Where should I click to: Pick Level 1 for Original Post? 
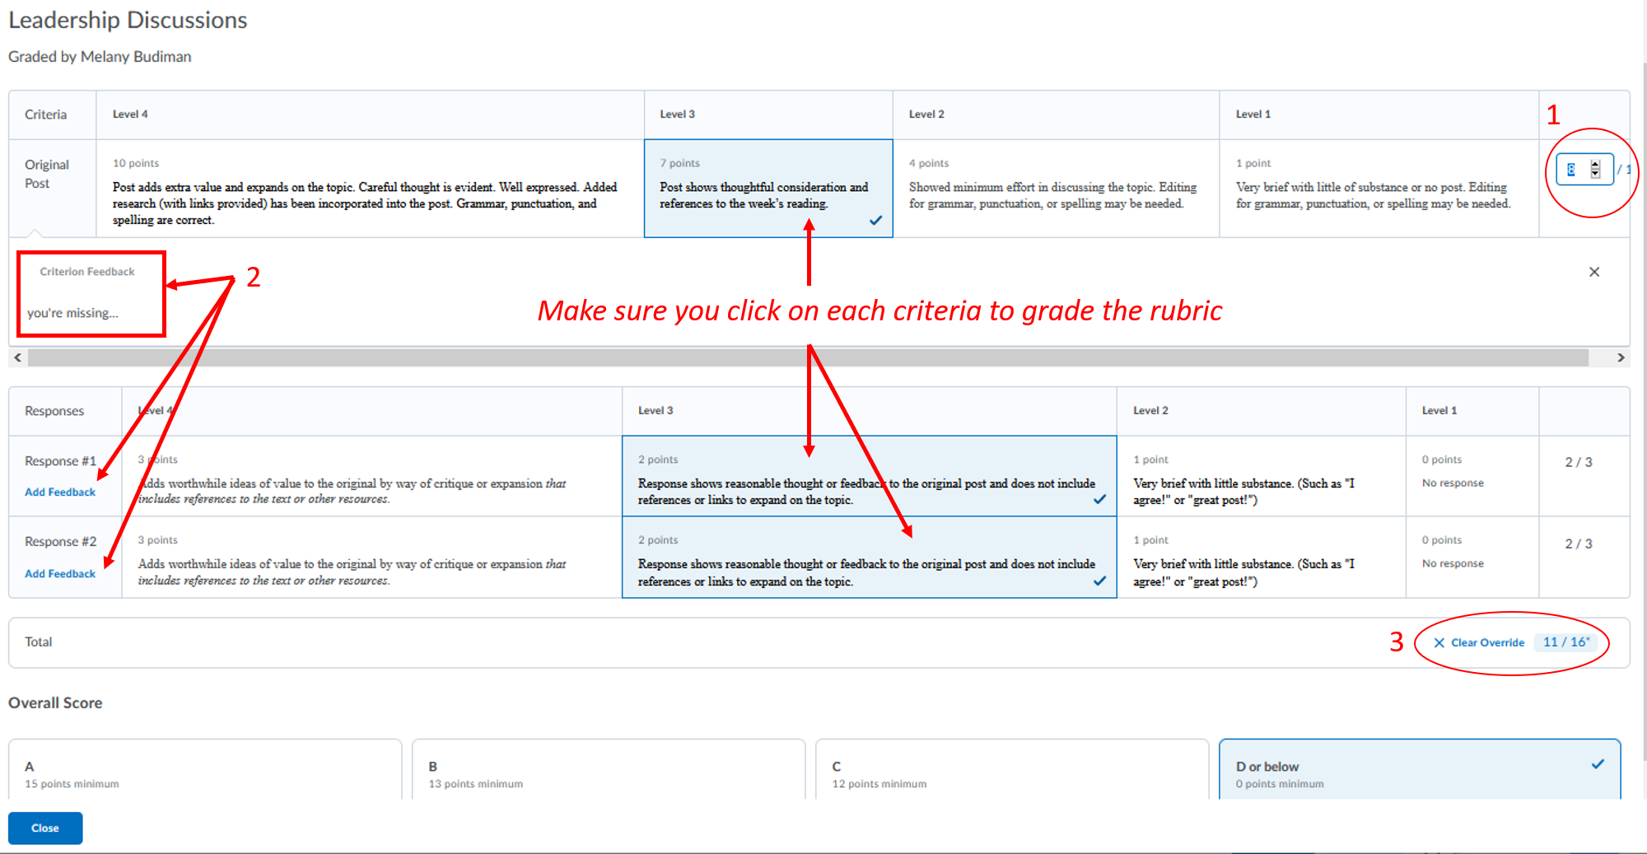pyautogui.click(x=1378, y=189)
